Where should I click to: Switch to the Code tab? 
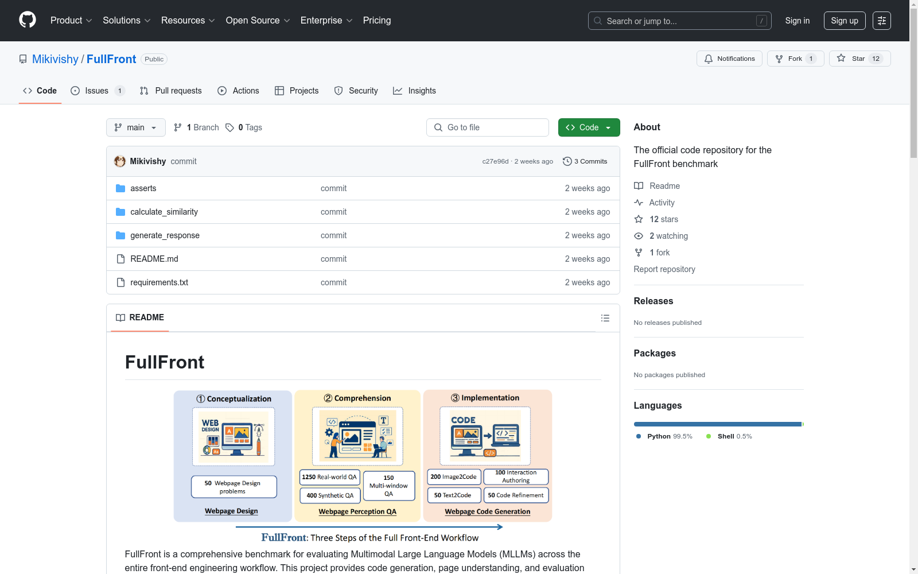click(40, 91)
